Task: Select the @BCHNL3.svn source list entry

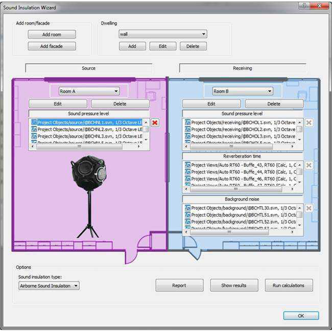Action: (x=90, y=136)
